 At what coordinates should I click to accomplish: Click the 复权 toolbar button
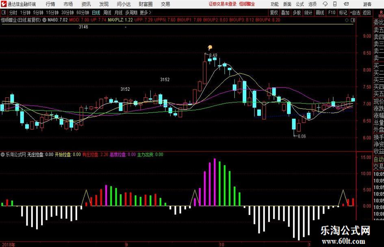point(274,13)
